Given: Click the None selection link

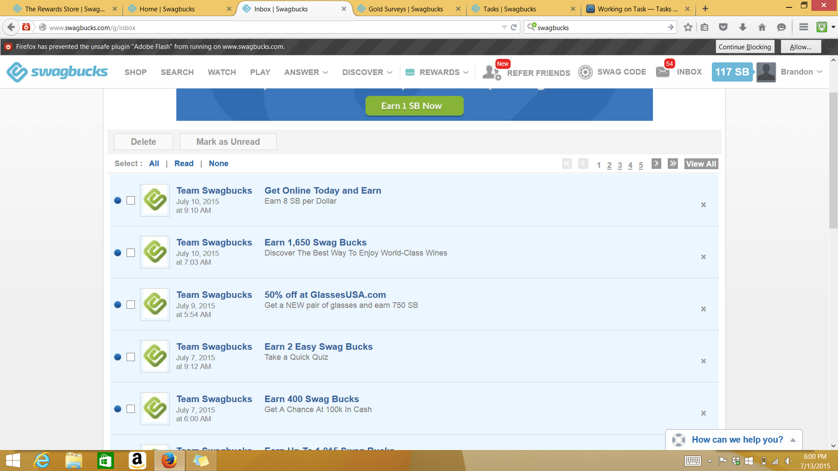Looking at the screenshot, I should click(x=218, y=164).
